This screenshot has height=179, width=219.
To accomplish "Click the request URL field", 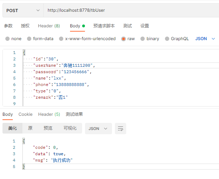I will point(131,10).
